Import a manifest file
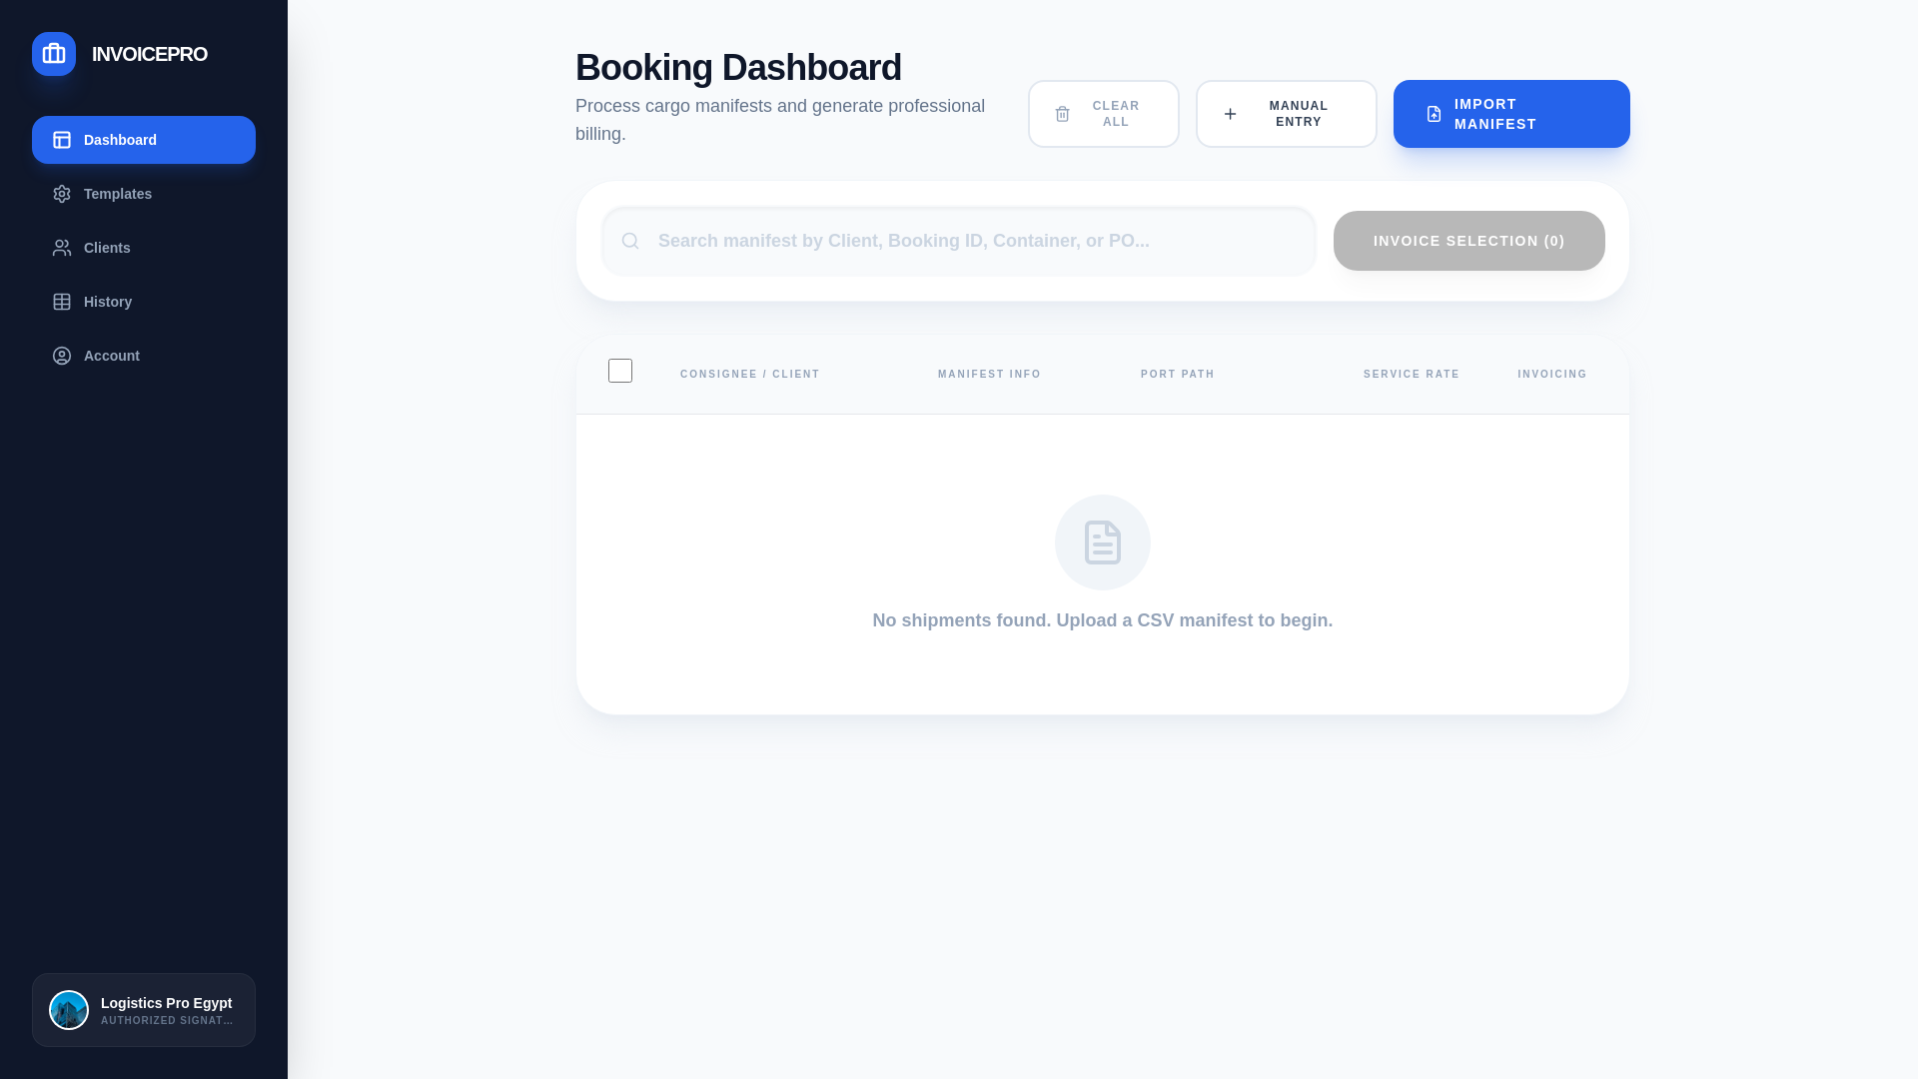 [1511, 114]
